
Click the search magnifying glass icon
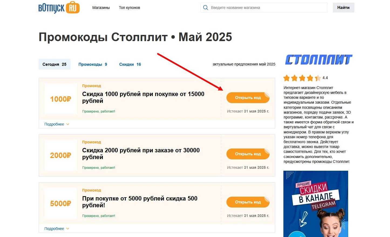(x=205, y=8)
